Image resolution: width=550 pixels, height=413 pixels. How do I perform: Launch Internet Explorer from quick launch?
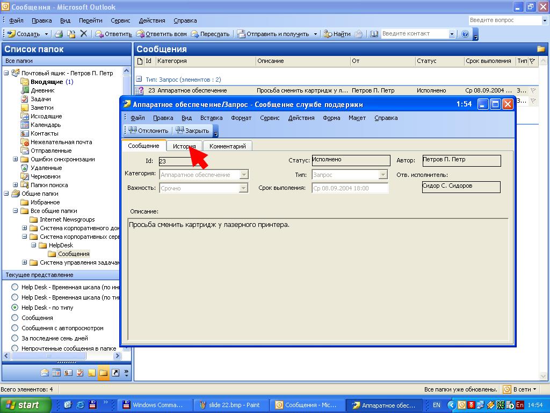pos(81,405)
